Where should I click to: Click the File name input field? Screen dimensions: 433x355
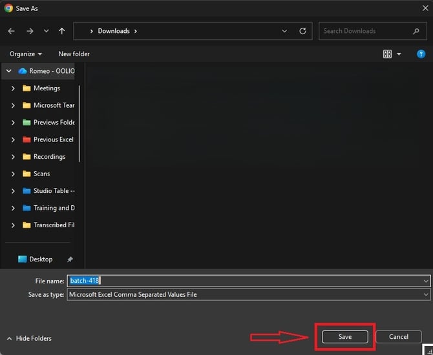249,281
